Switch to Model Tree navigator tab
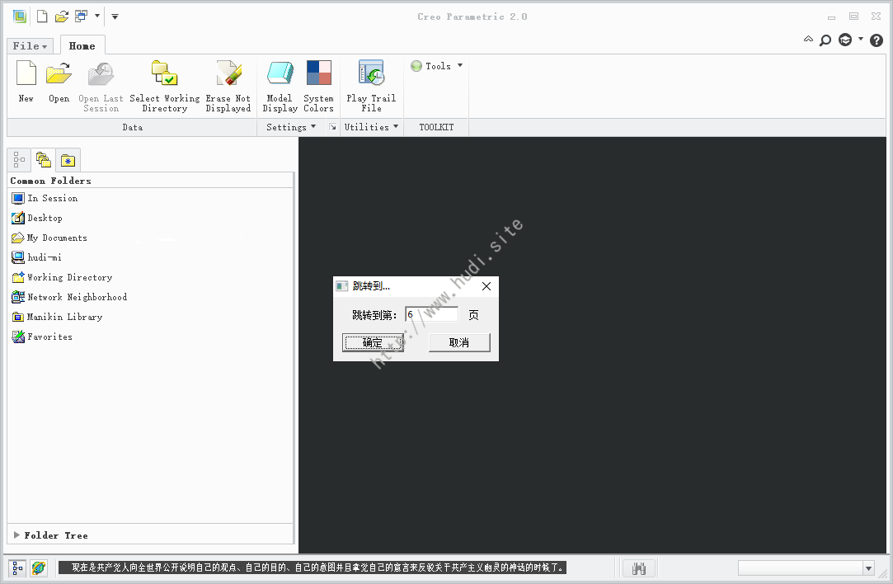893x584 pixels. 19,160
